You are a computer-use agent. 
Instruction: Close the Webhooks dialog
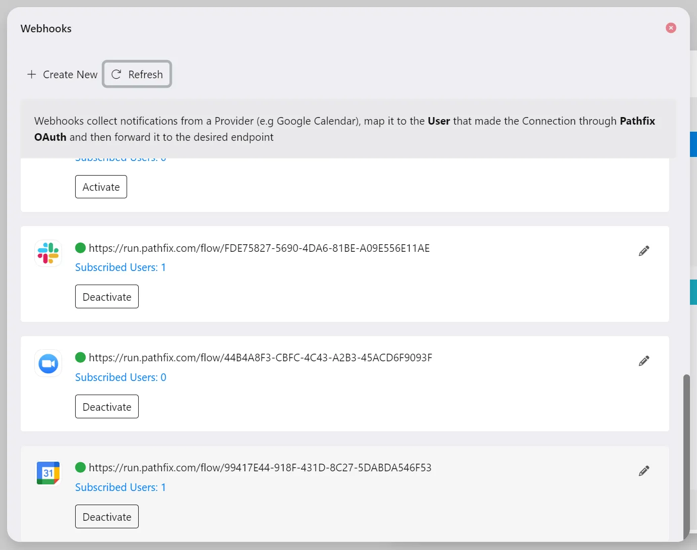pyautogui.click(x=671, y=28)
